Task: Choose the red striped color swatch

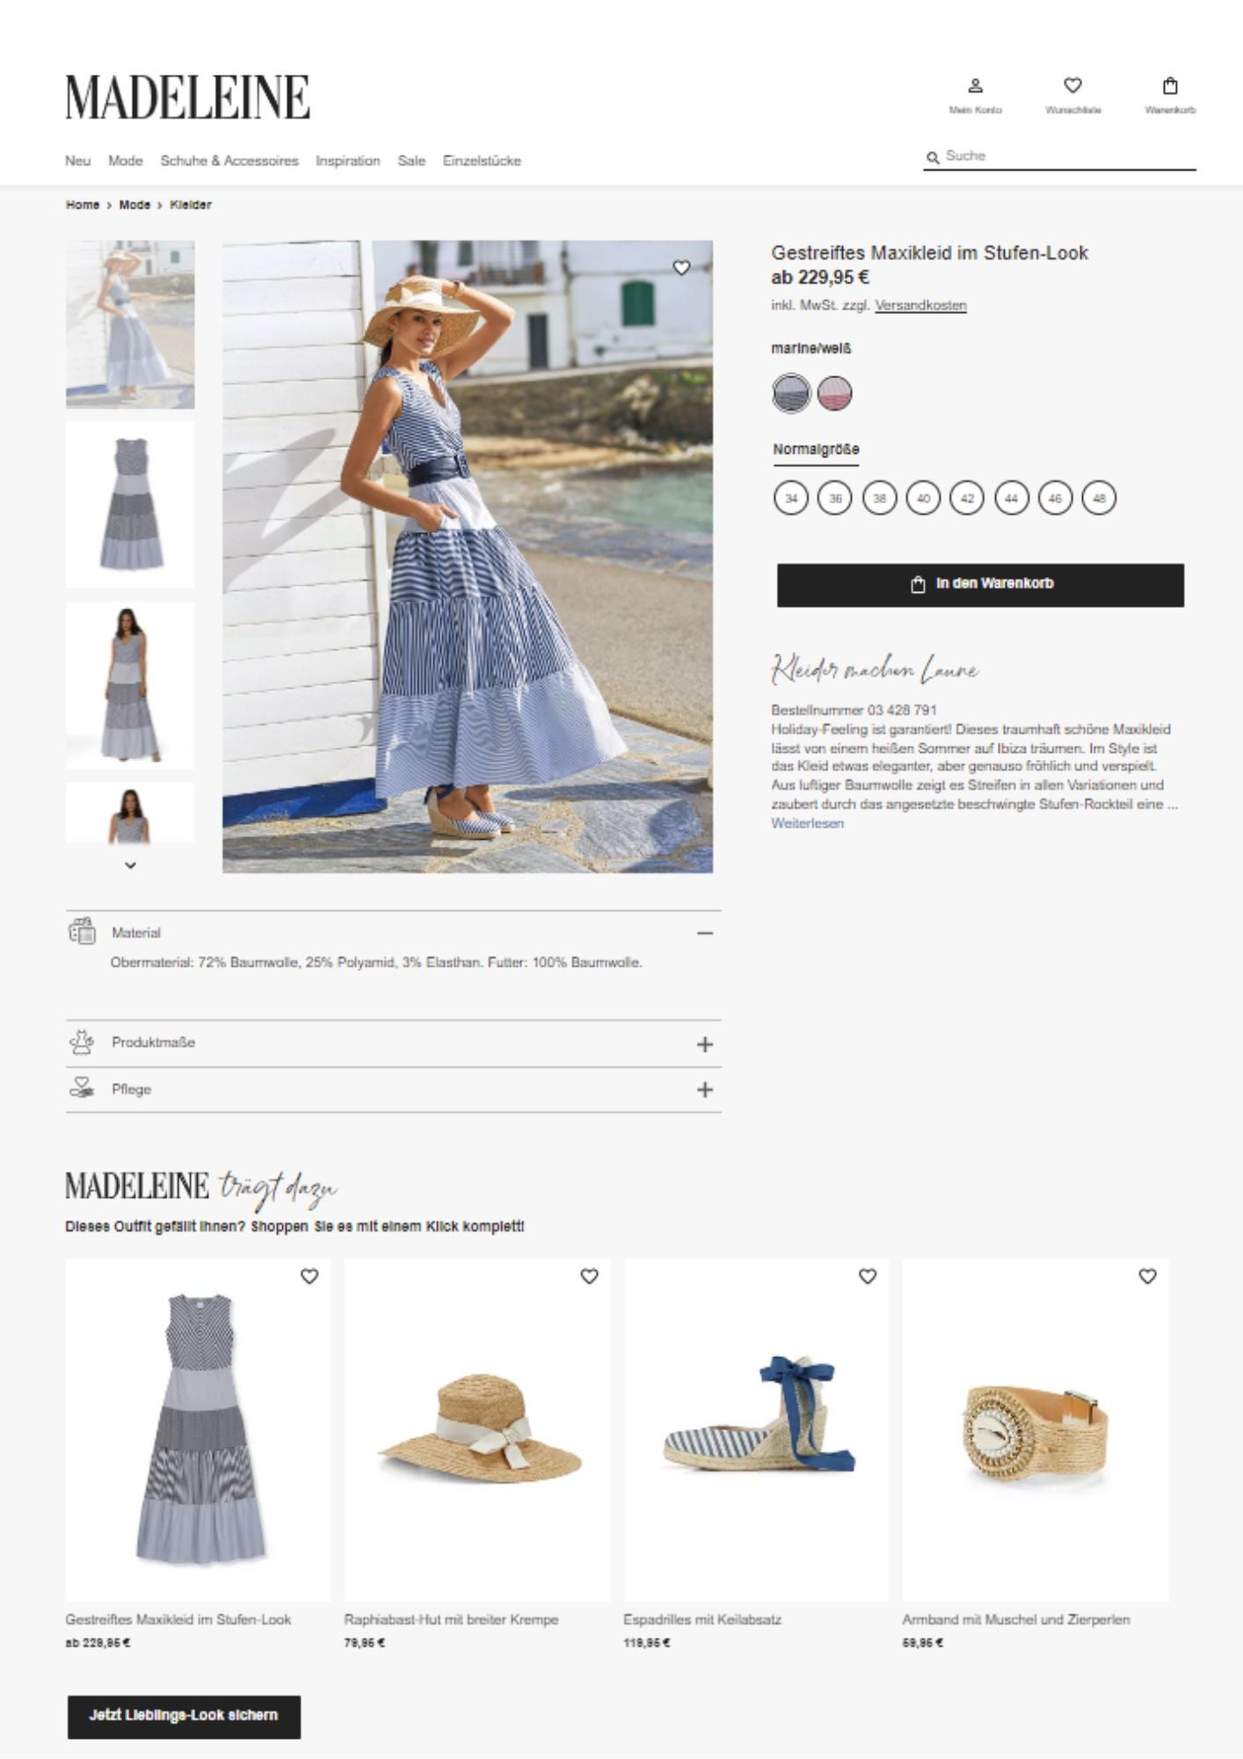Action: pyautogui.click(x=835, y=393)
